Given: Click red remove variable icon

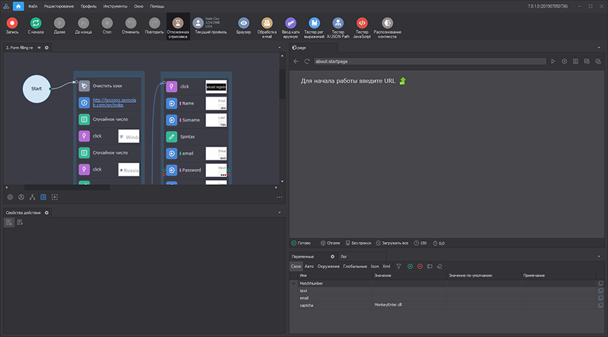Looking at the screenshot, I should 420,267.
